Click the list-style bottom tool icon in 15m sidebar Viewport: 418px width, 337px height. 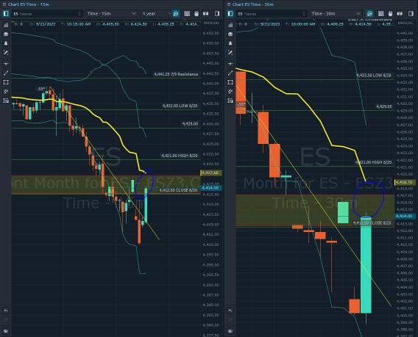coord(6,101)
